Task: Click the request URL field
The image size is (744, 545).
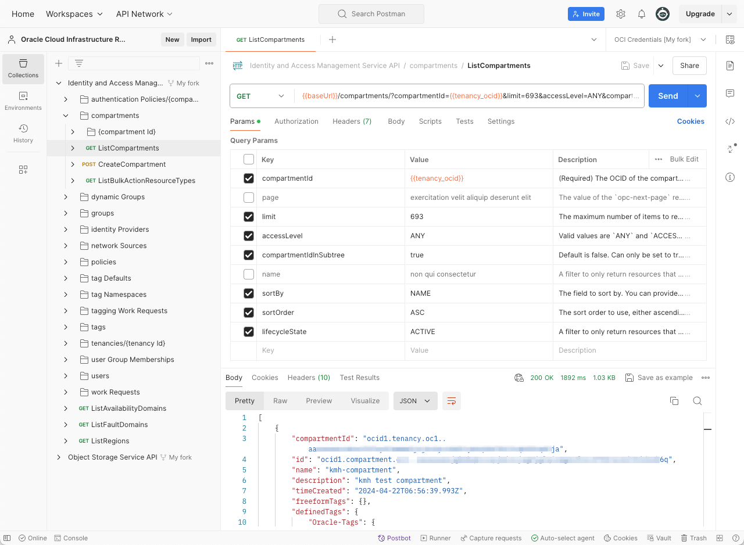Action: coord(469,96)
